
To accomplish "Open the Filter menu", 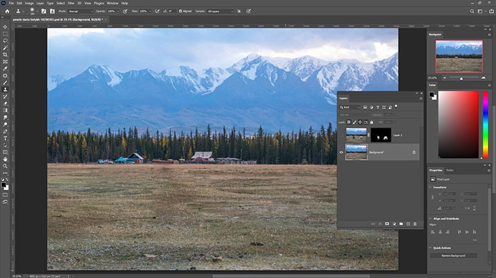I will coord(71,3).
